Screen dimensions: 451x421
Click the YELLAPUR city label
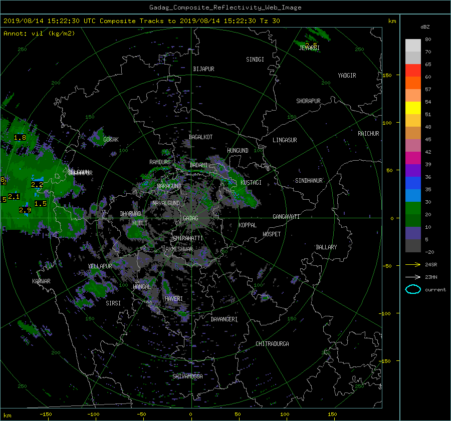click(100, 266)
